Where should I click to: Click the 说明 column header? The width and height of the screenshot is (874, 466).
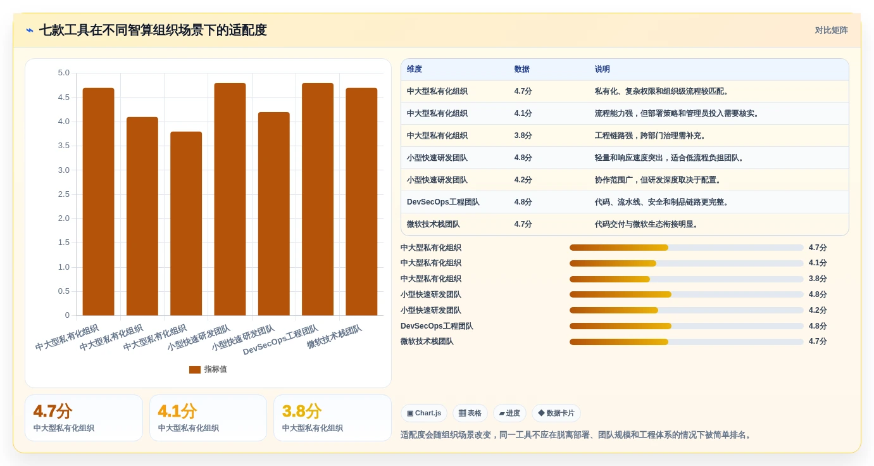[602, 70]
